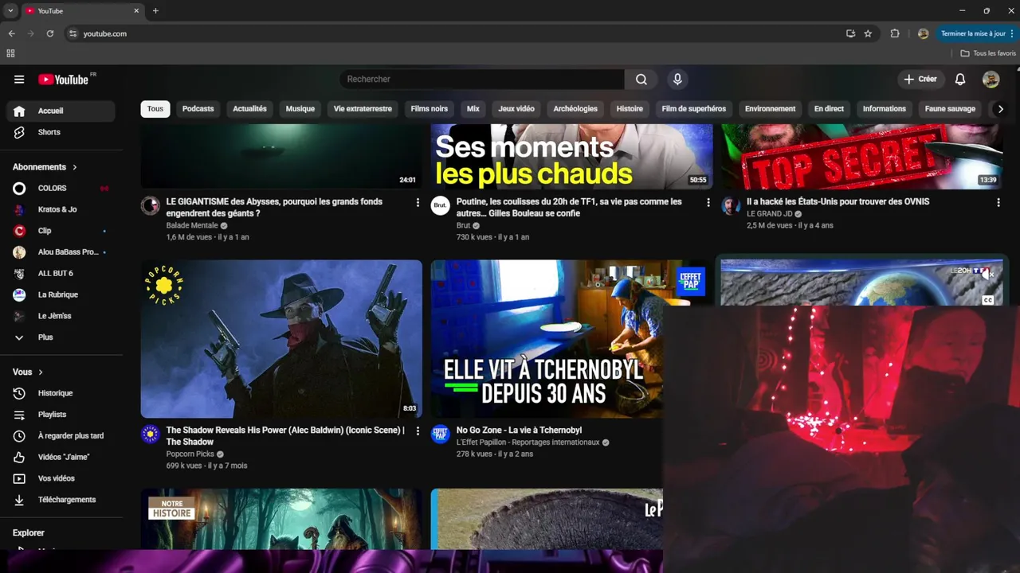Open options for The Shadow video
1020x573 pixels.
pos(418,431)
